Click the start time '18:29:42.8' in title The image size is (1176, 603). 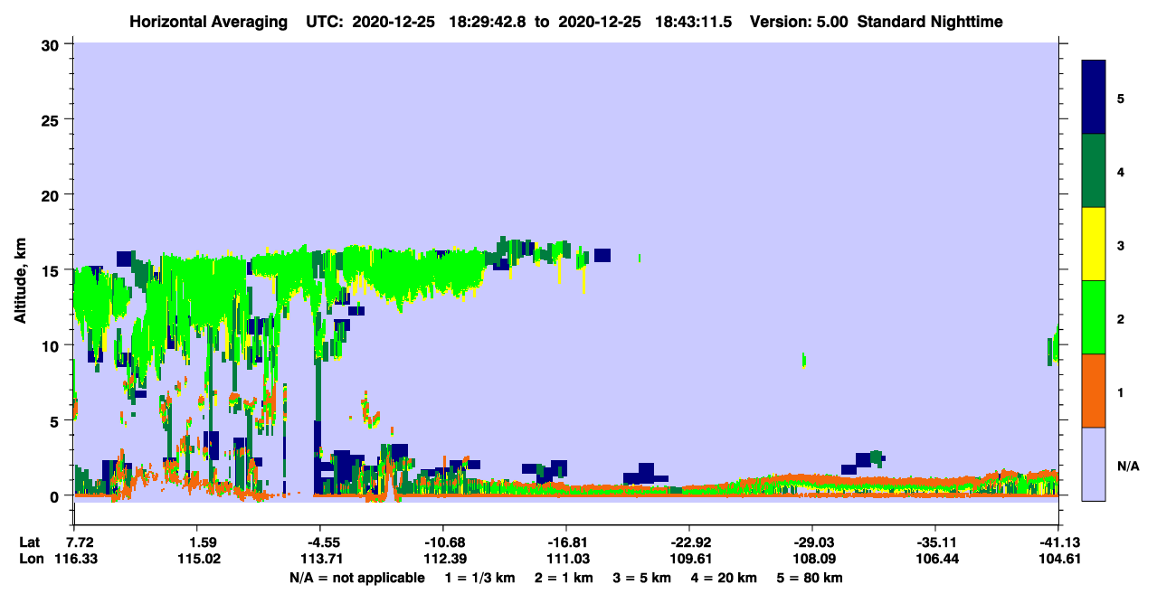[x=489, y=21]
